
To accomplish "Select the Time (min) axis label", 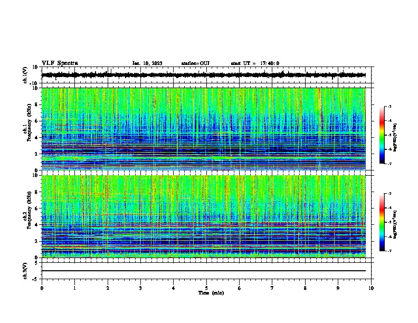I will (x=211, y=293).
